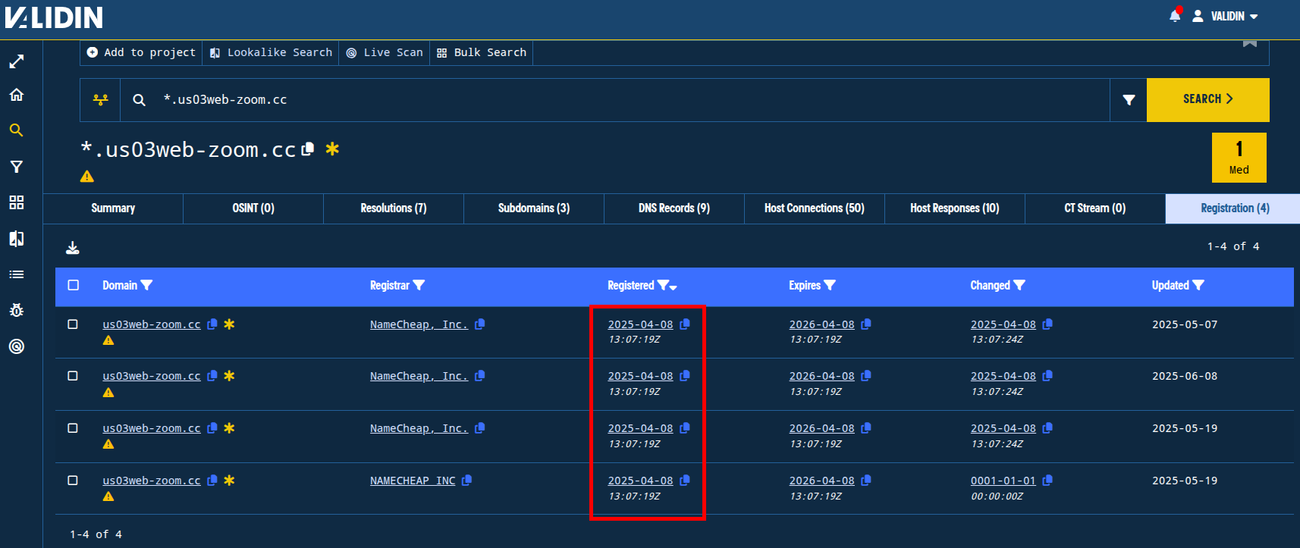
Task: Copy first row's expires date 2026-04-08
Action: click(866, 324)
